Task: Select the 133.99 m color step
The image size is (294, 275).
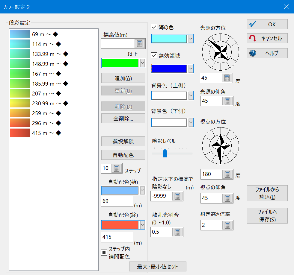Action: click(x=54, y=54)
